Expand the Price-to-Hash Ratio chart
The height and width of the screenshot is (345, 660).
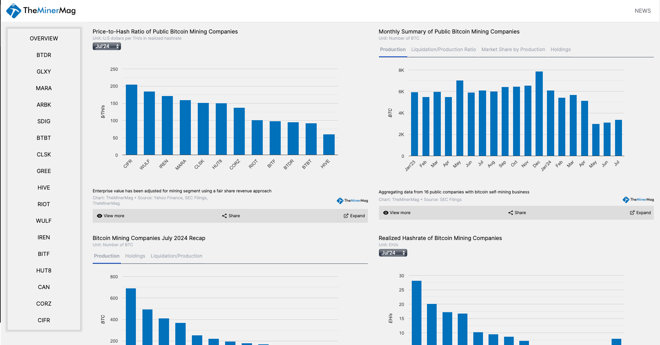coord(354,216)
